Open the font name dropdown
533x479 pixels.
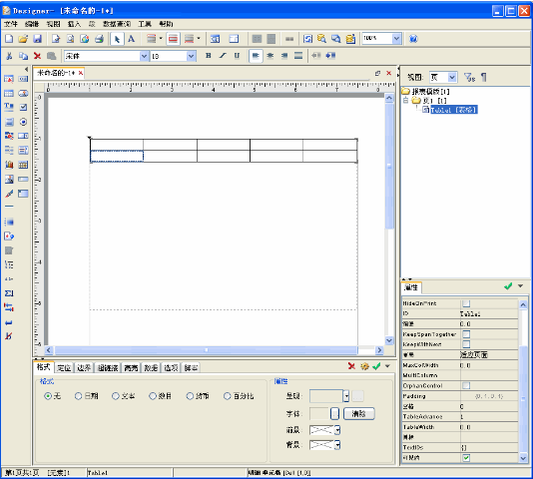coord(144,56)
